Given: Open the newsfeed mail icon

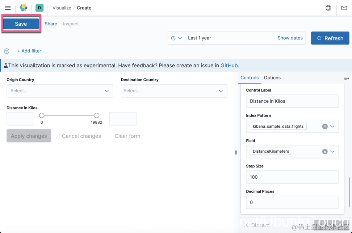Looking at the screenshot, I should pos(344,8).
